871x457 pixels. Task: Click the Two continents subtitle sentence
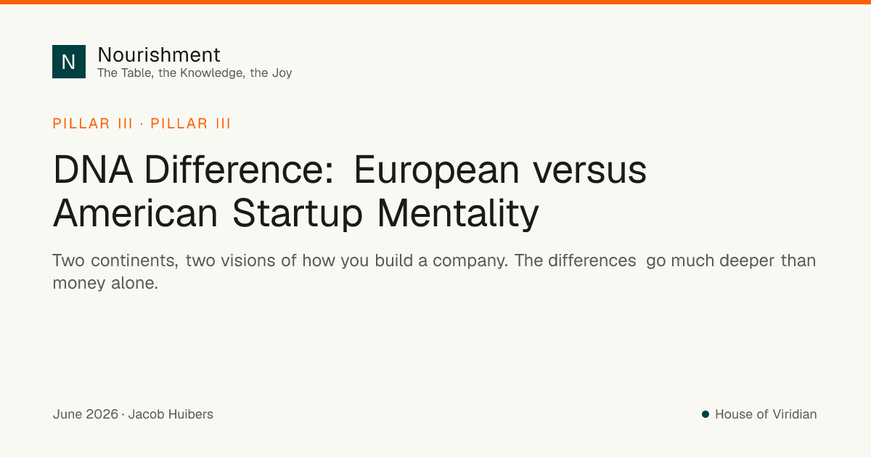(x=280, y=261)
